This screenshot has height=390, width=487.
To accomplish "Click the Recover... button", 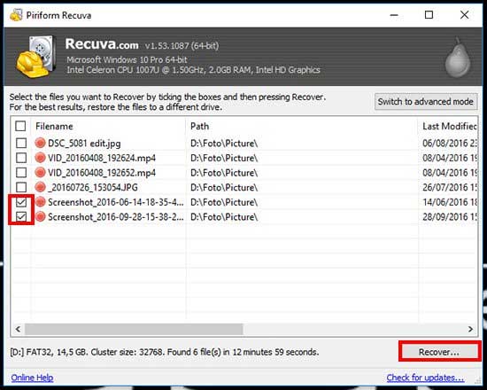I will tap(439, 352).
